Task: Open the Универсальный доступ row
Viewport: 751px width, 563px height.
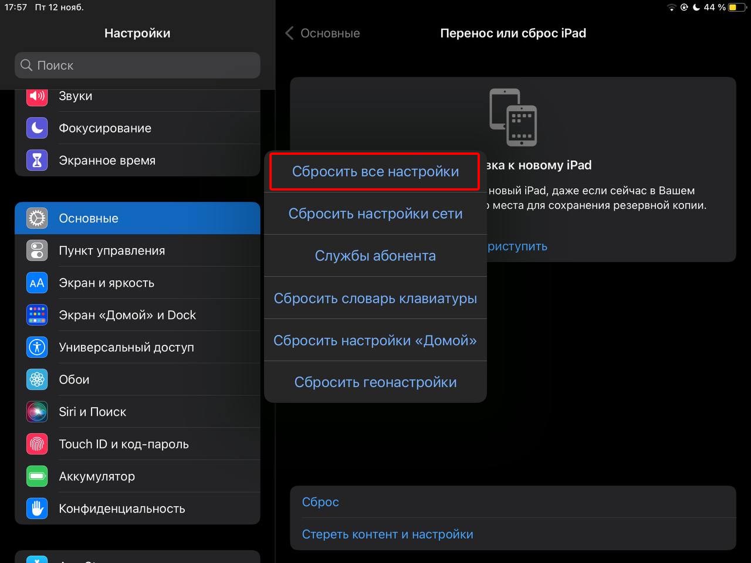Action: pos(137,347)
